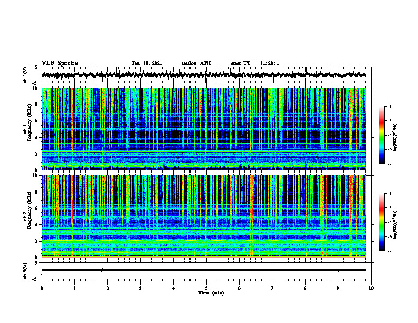Click the "VLF Spectra" plot title
The image size is (418, 323).
(x=60, y=63)
